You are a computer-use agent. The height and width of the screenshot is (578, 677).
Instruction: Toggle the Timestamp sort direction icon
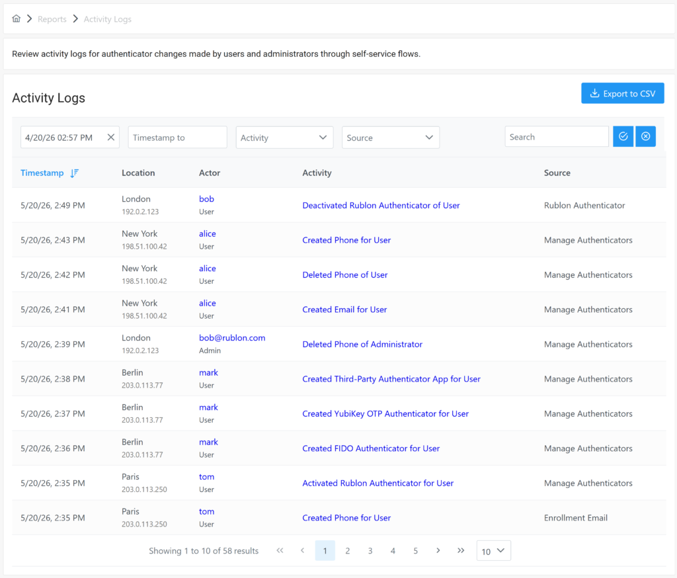pos(74,173)
